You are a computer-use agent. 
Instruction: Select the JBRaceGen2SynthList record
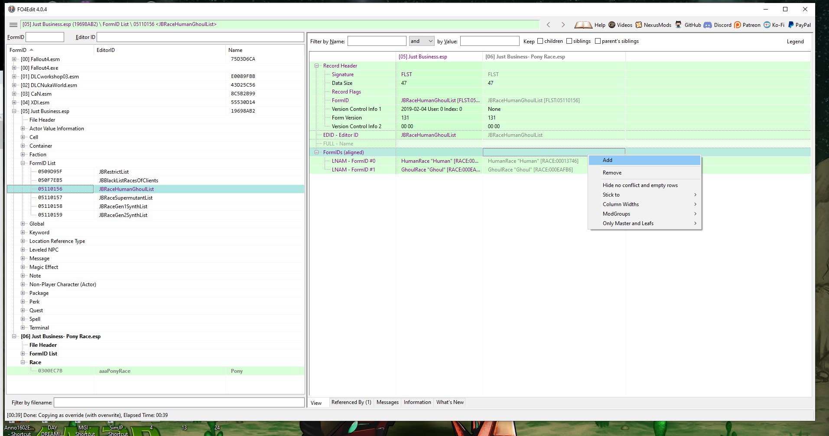pos(156,215)
